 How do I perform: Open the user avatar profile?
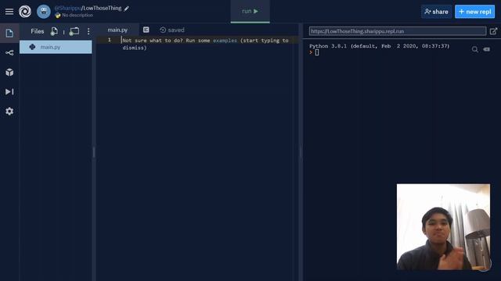click(x=44, y=12)
